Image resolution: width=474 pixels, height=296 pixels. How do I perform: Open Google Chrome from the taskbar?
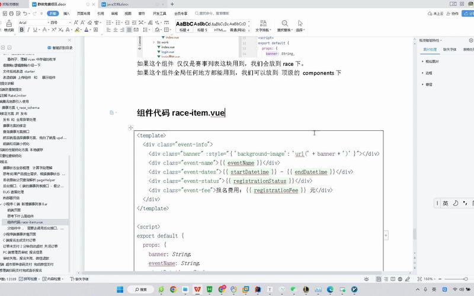(173, 289)
